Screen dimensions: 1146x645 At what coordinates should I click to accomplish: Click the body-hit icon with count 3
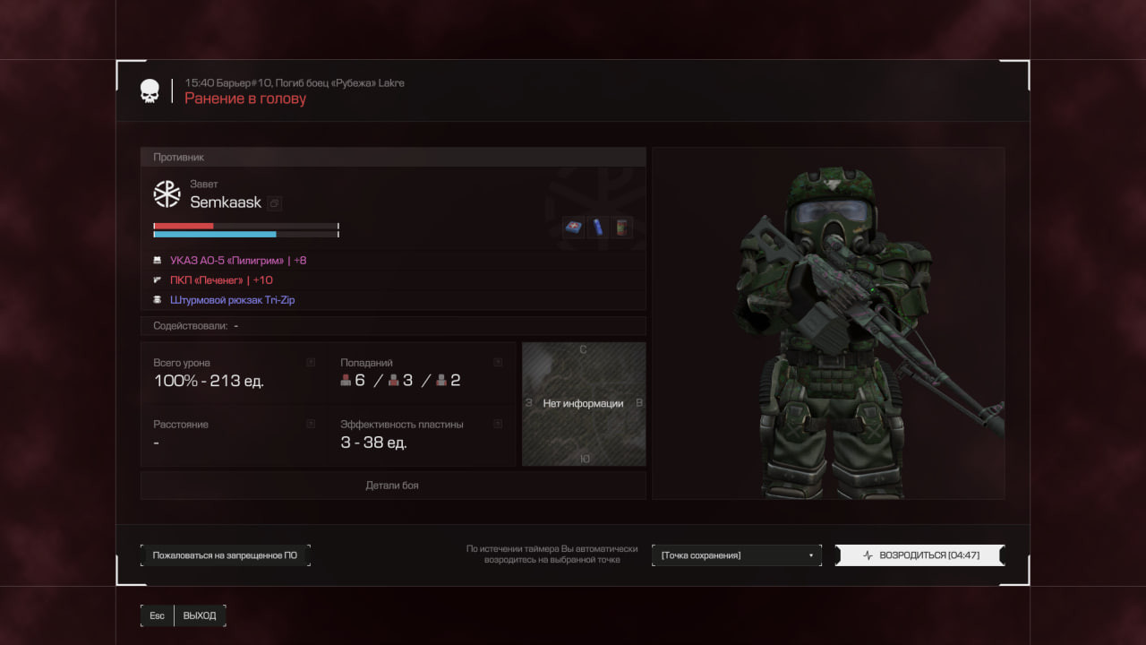point(393,381)
